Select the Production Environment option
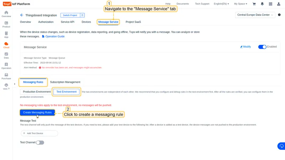285x160 pixels. (x=37, y=92)
